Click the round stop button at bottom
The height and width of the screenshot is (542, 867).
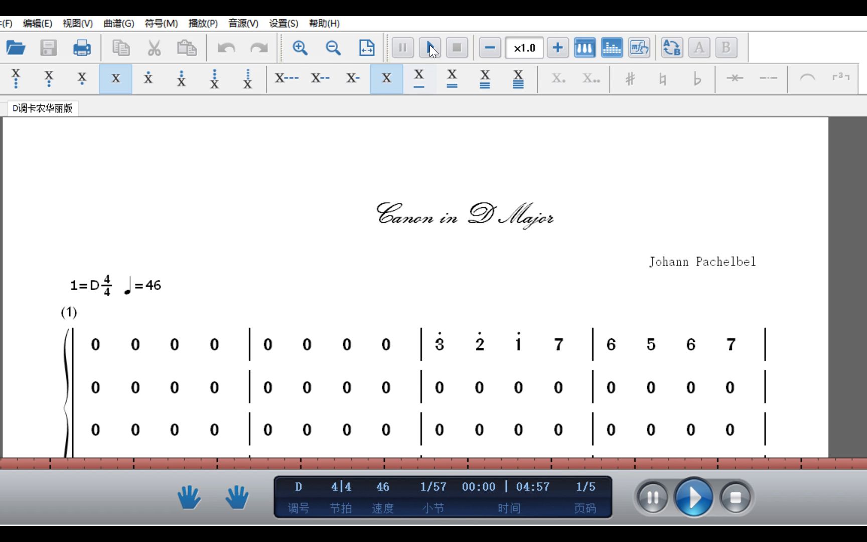[x=736, y=498]
